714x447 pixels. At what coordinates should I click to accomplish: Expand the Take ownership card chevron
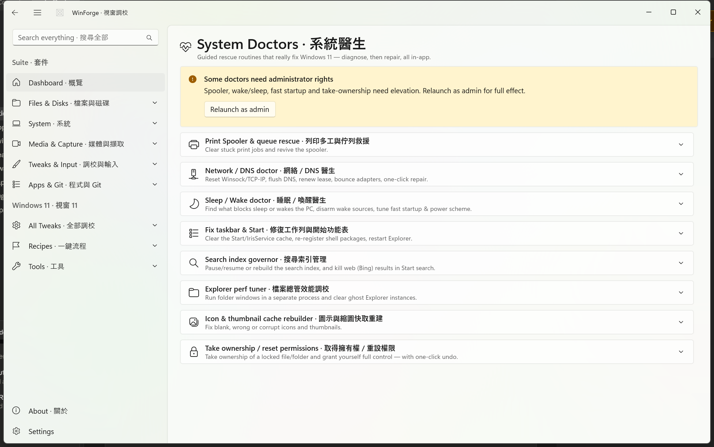click(x=681, y=352)
